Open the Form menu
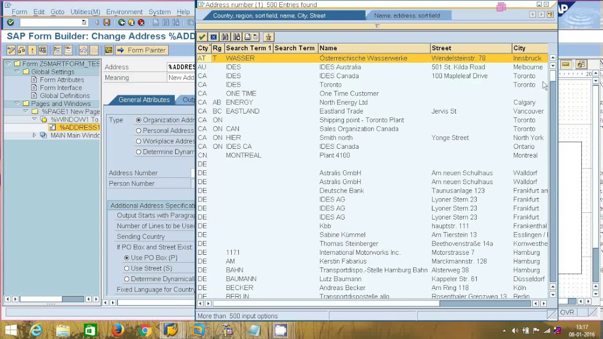Viewport: 603px width, 339px height. (x=19, y=12)
